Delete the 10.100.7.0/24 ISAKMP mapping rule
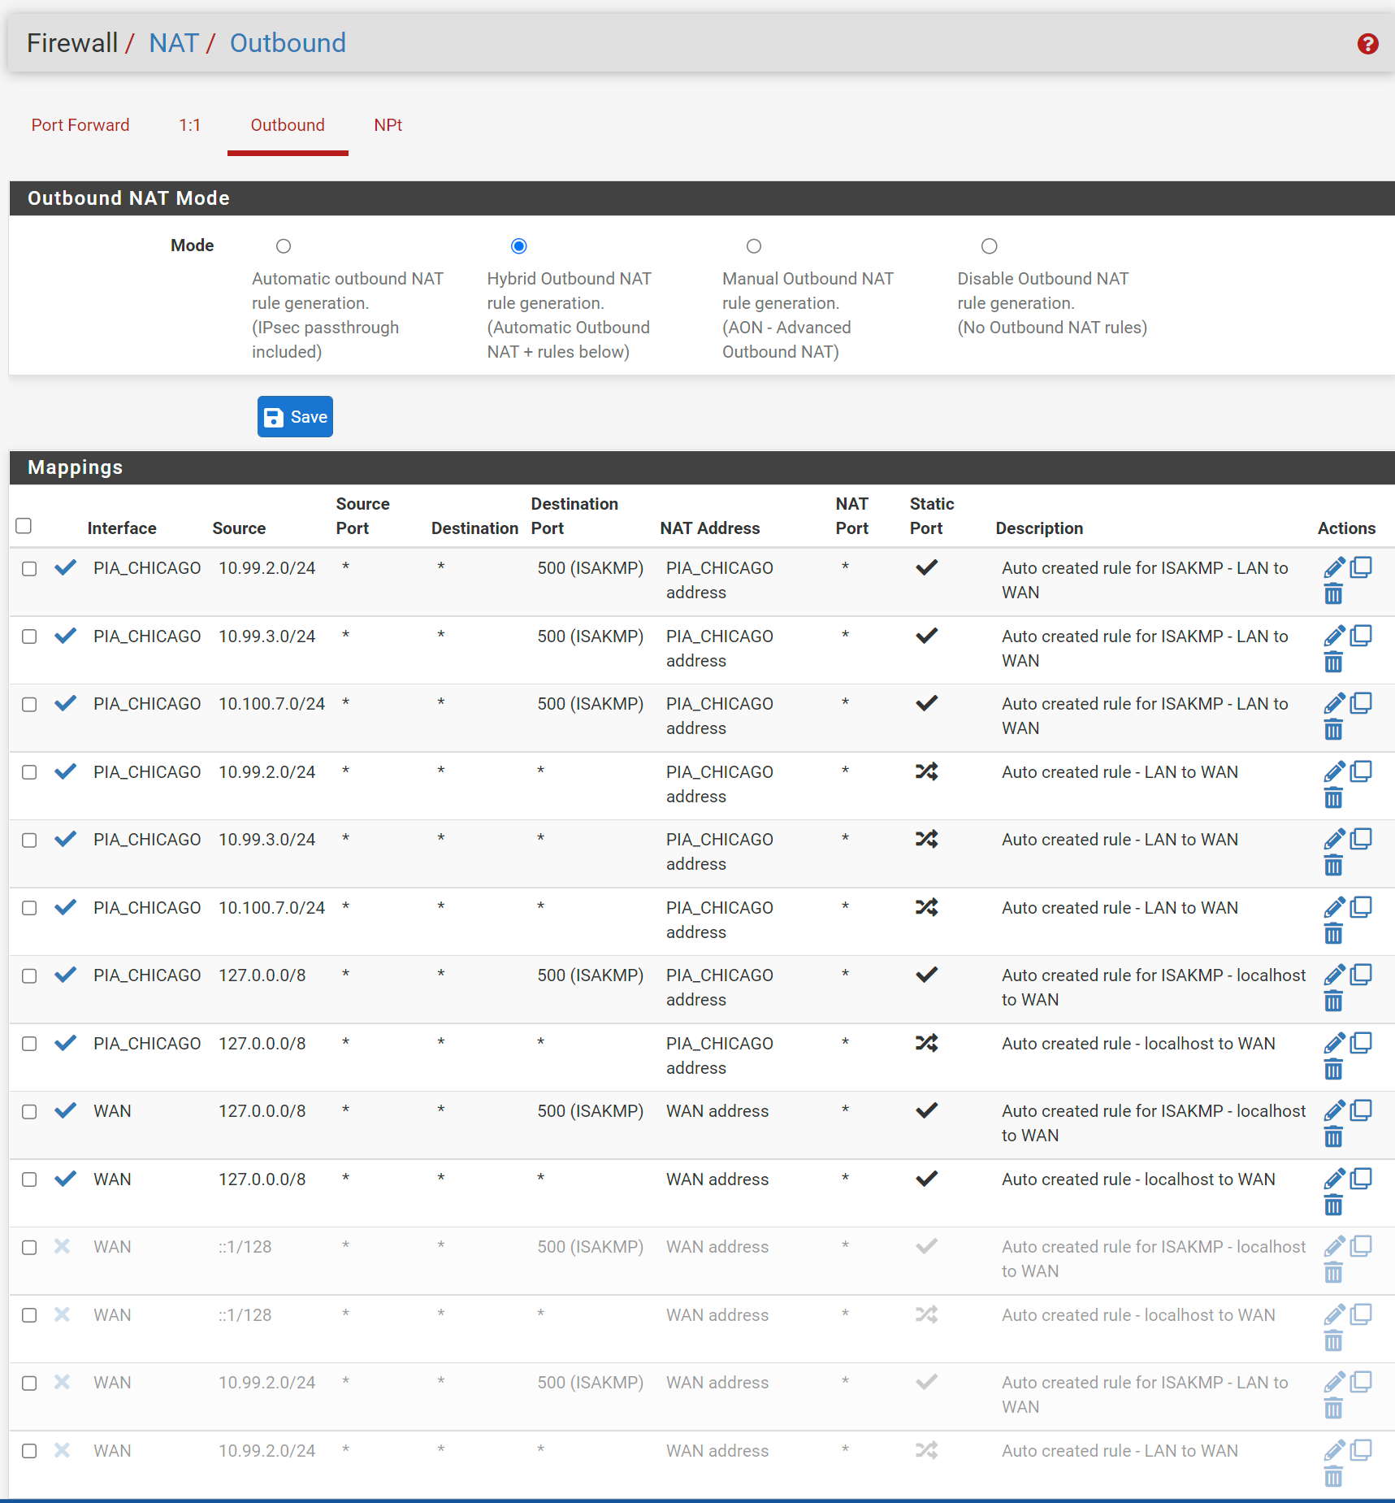This screenshot has height=1503, width=1395. pyautogui.click(x=1333, y=730)
